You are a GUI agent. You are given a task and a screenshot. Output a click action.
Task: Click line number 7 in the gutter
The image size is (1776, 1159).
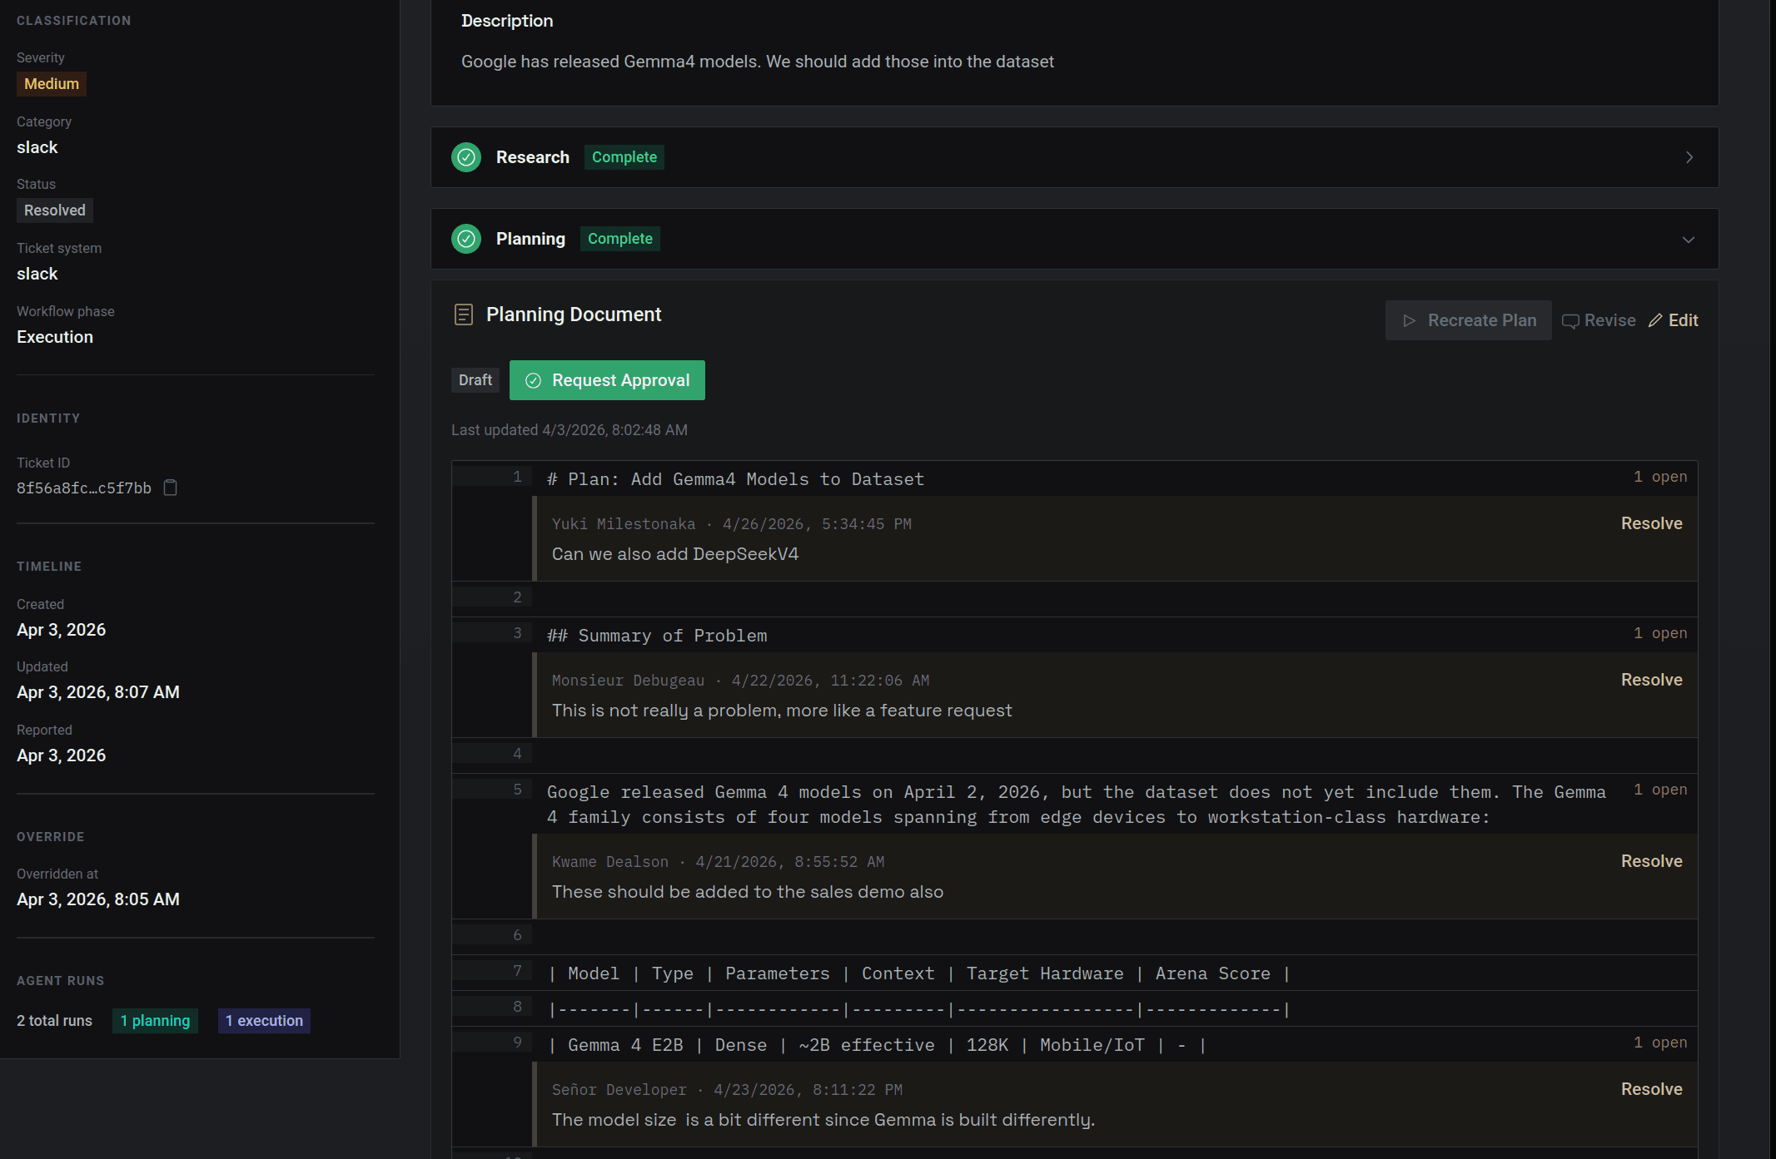[517, 971]
